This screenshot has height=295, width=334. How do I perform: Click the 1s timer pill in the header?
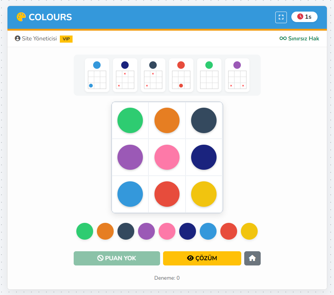point(304,16)
